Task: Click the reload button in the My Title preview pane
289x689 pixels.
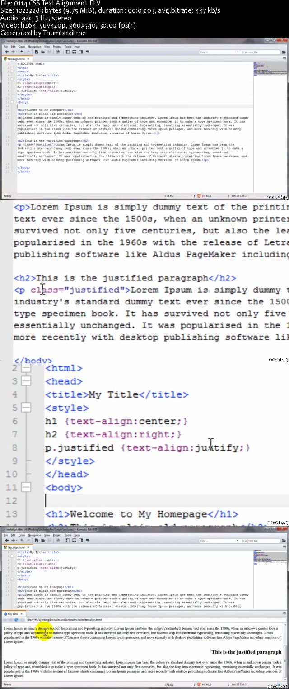Action: (16, 619)
